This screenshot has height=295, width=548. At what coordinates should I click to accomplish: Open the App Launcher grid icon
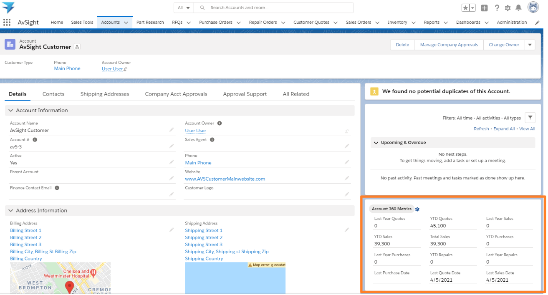[7, 23]
